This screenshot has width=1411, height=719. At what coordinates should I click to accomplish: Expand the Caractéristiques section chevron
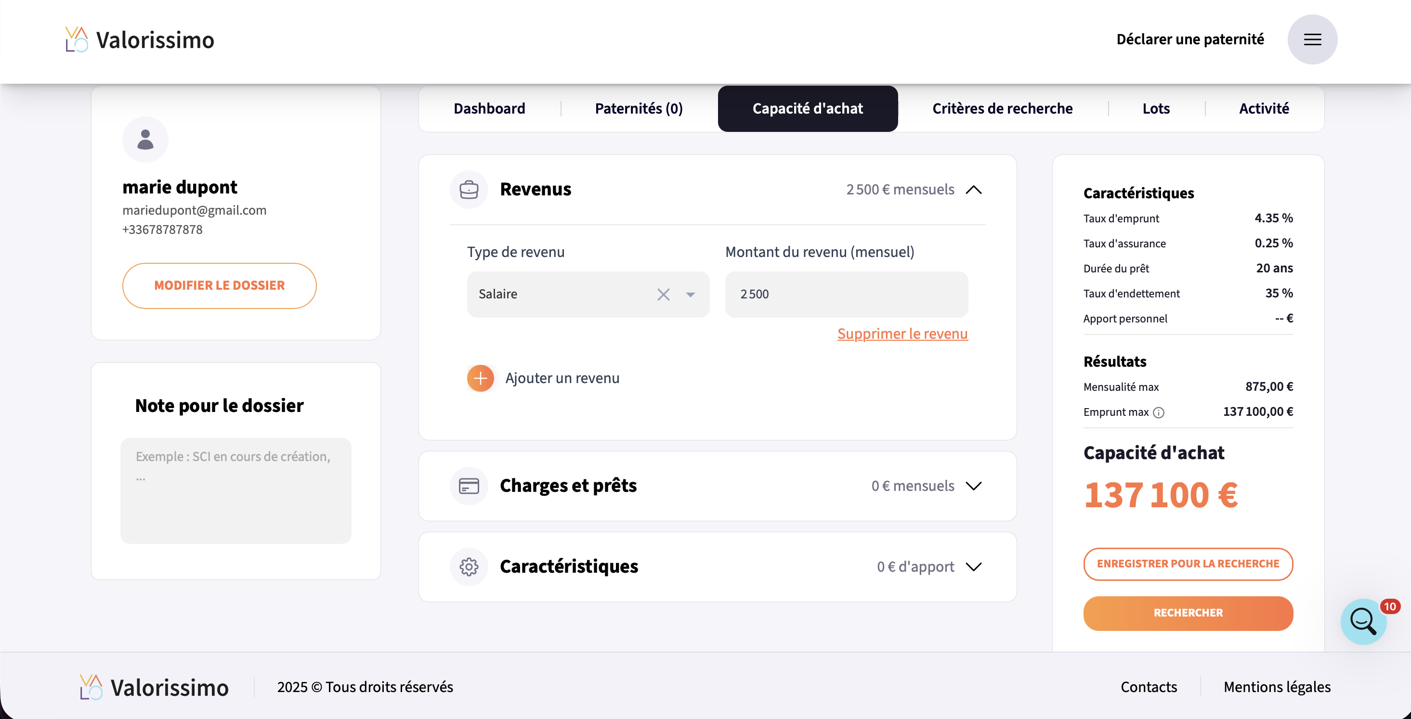tap(973, 567)
